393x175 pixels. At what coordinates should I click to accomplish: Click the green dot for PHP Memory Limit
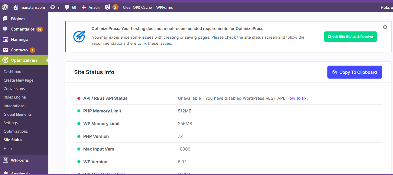coord(79,111)
